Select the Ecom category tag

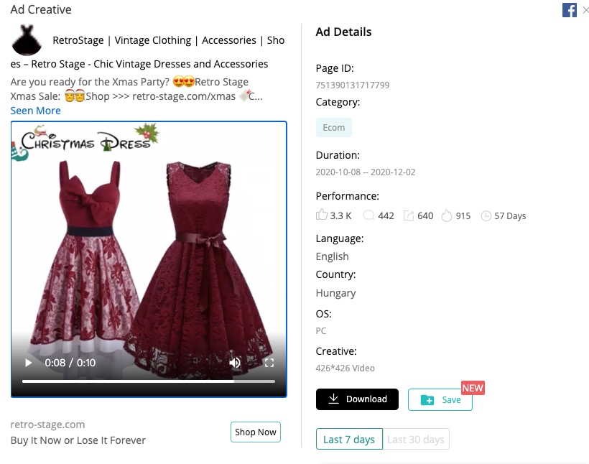pyautogui.click(x=333, y=127)
